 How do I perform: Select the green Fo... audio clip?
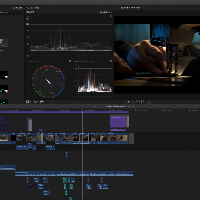click(x=65, y=180)
